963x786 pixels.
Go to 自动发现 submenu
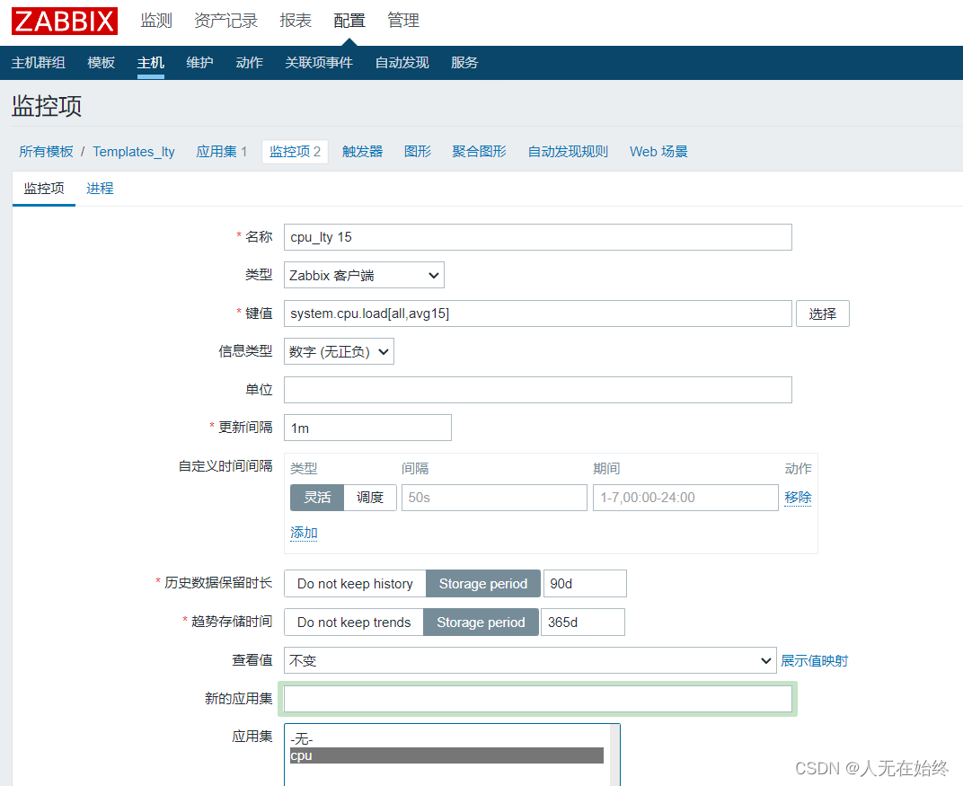402,63
